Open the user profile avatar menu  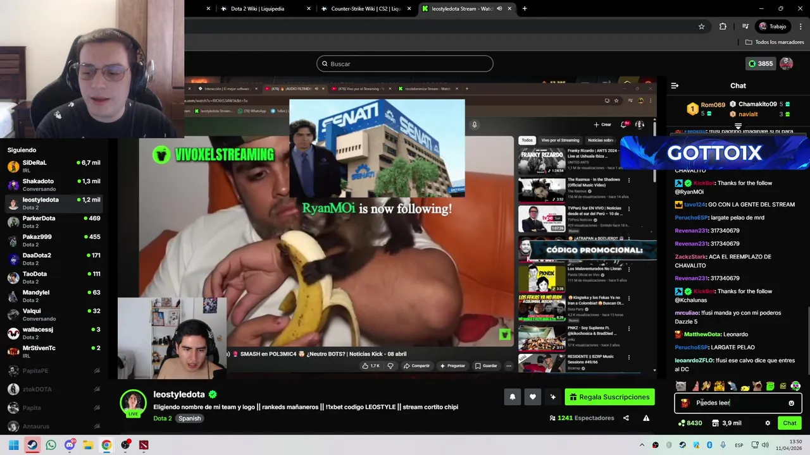click(787, 63)
